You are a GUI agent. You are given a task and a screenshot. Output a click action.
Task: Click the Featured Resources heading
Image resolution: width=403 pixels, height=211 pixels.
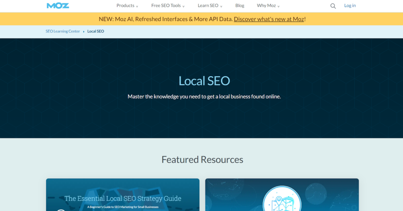pyautogui.click(x=202, y=159)
